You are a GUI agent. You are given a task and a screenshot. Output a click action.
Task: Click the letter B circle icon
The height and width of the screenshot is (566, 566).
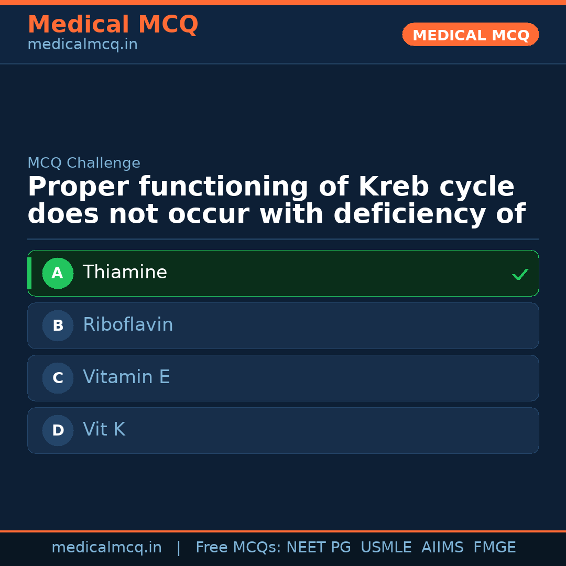pyautogui.click(x=58, y=325)
